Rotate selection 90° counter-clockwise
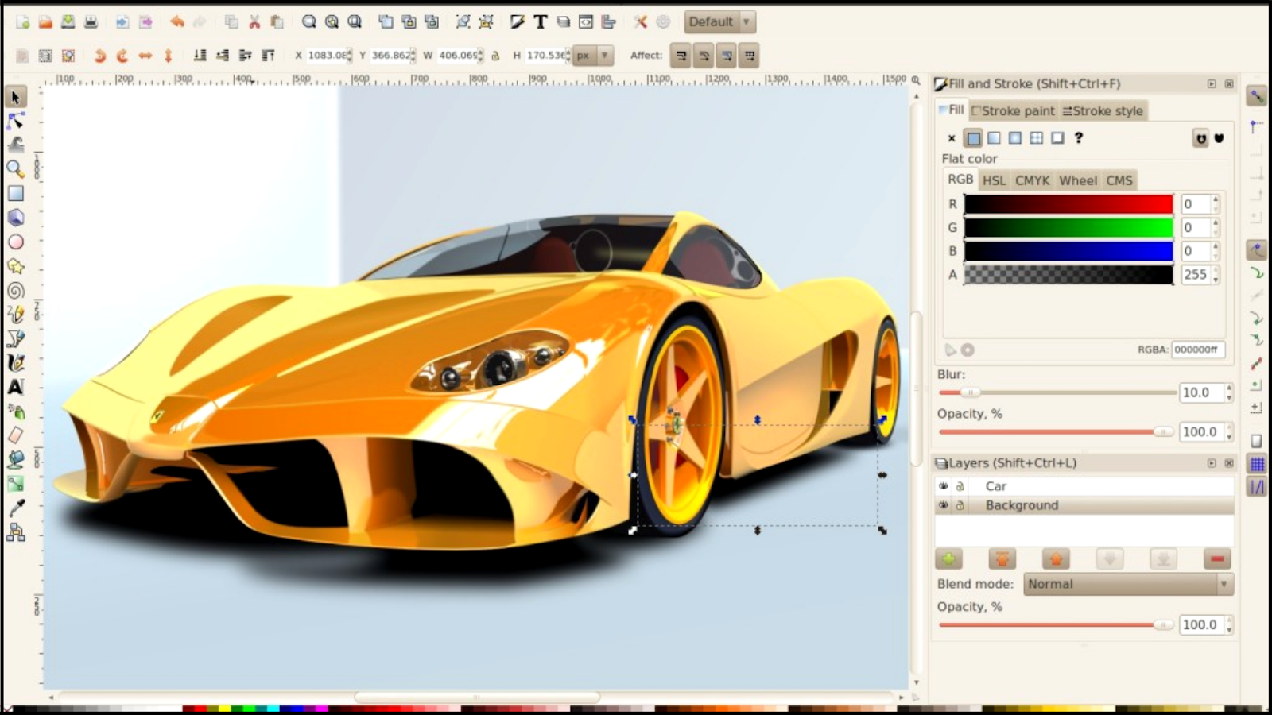 point(99,56)
